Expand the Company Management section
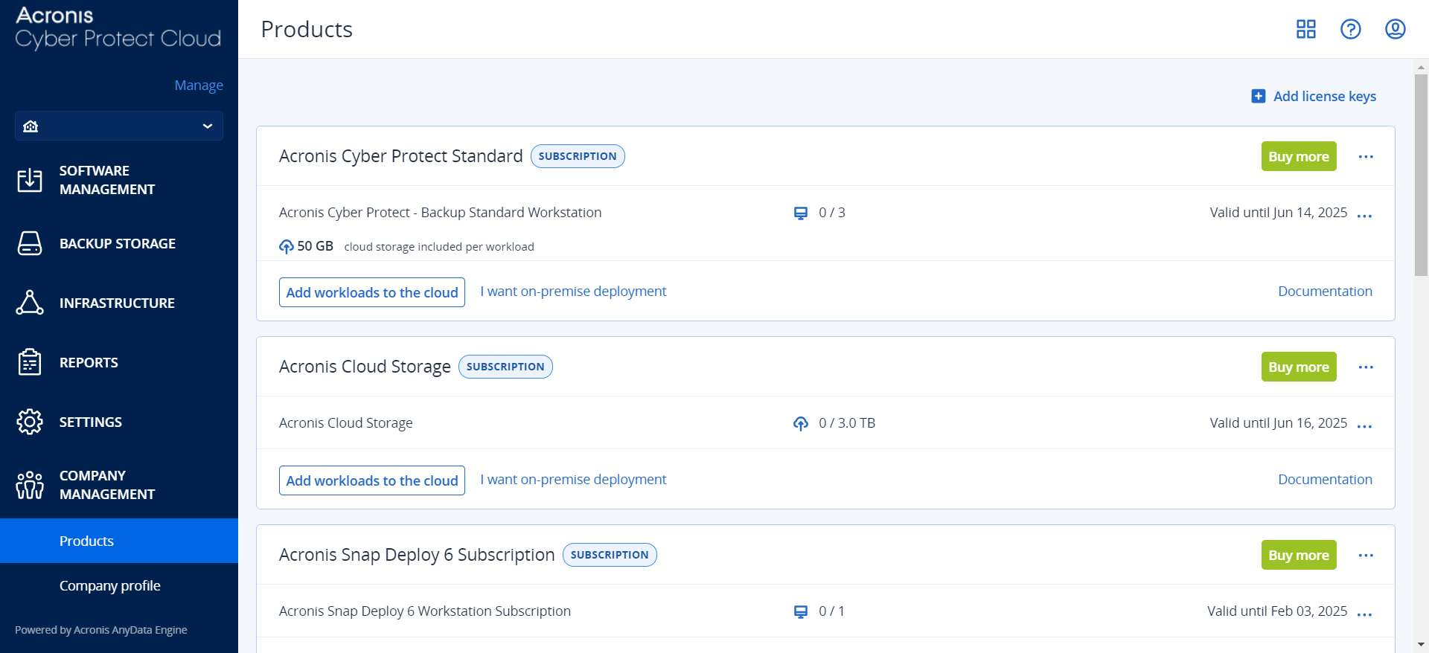 click(30, 485)
